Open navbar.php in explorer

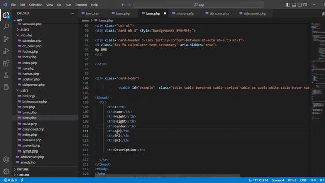(x=30, y=74)
